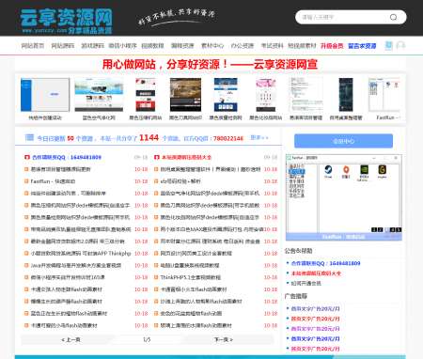Open the 合作请联系QQ link in the list
Image resolution: width=423 pixels, height=359 pixels.
tap(67, 157)
